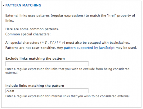This screenshot has width=143, height=109.
Task: Click the 'All special characters' phrase
Action: [22, 43]
